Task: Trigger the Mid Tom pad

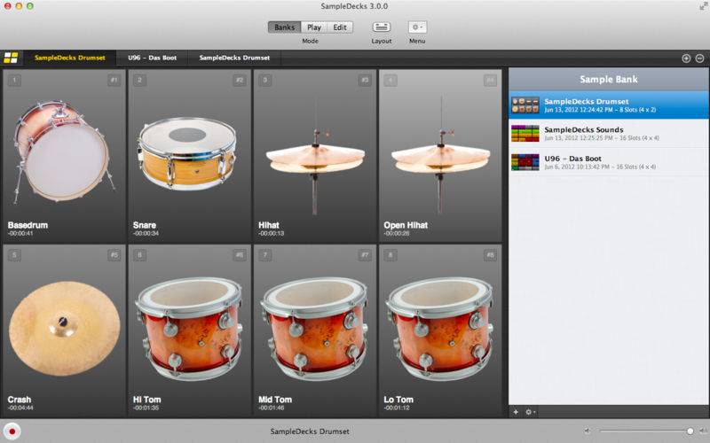Action: click(x=315, y=330)
